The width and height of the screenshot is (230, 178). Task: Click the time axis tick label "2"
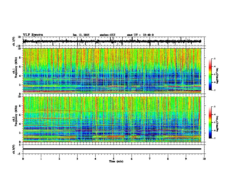59,159
